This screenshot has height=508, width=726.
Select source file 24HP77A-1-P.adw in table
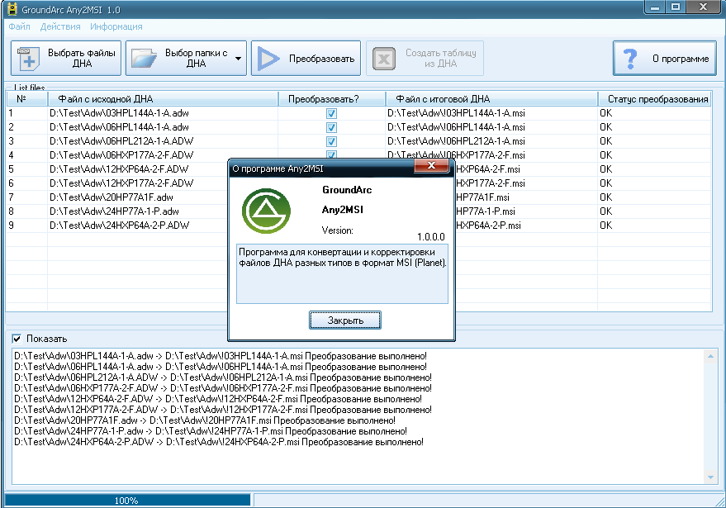coord(114,211)
